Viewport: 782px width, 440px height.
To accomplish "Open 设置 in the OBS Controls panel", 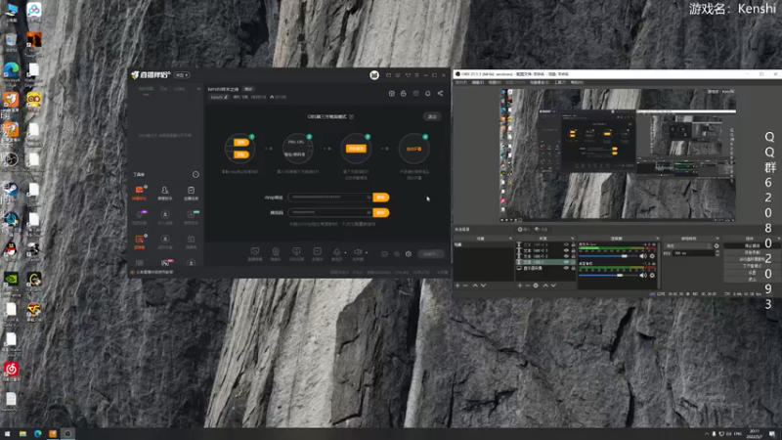I will [752, 273].
